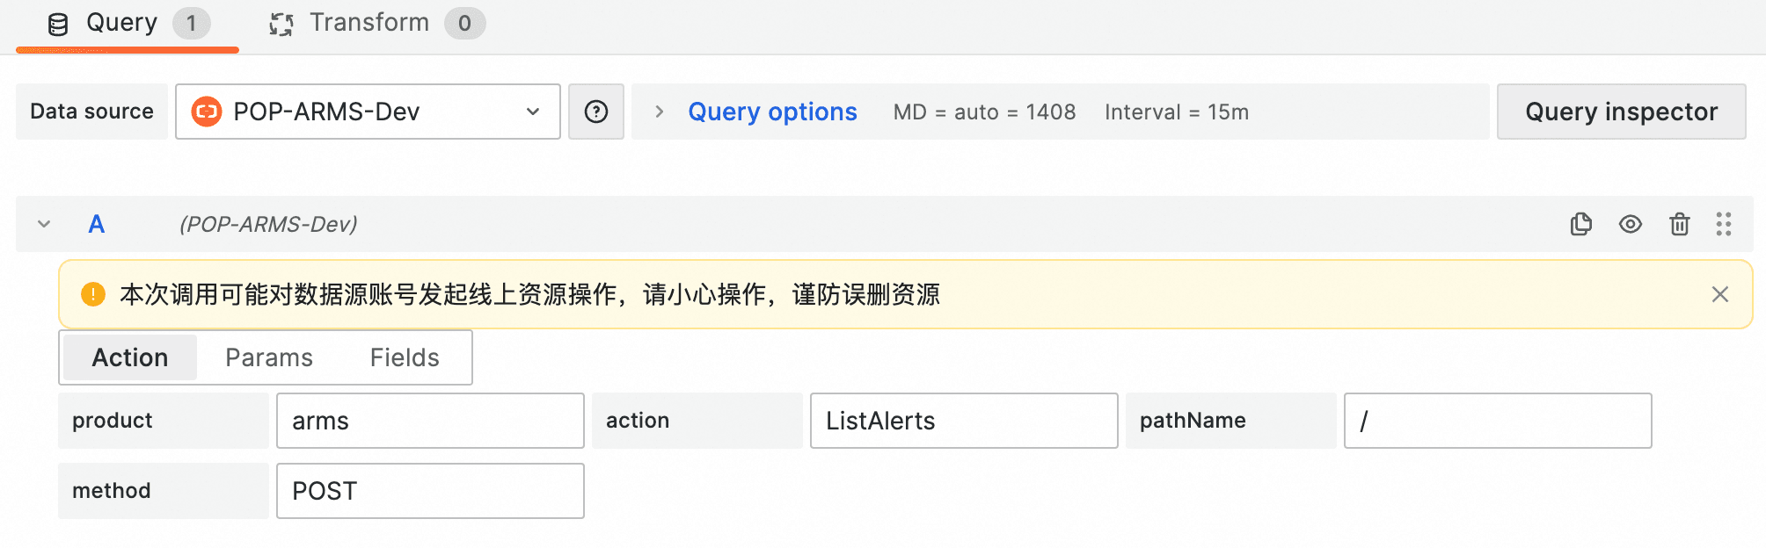Toggle visibility of query A
The image size is (1766, 548).
click(1630, 224)
